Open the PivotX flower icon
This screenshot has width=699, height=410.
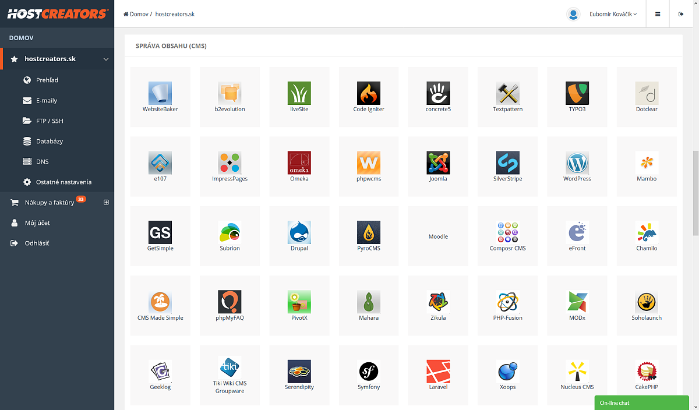tap(299, 302)
